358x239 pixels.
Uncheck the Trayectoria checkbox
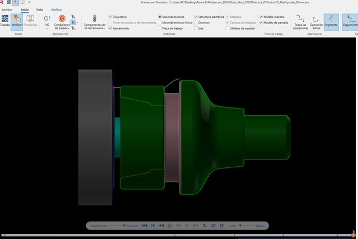(x=110, y=17)
